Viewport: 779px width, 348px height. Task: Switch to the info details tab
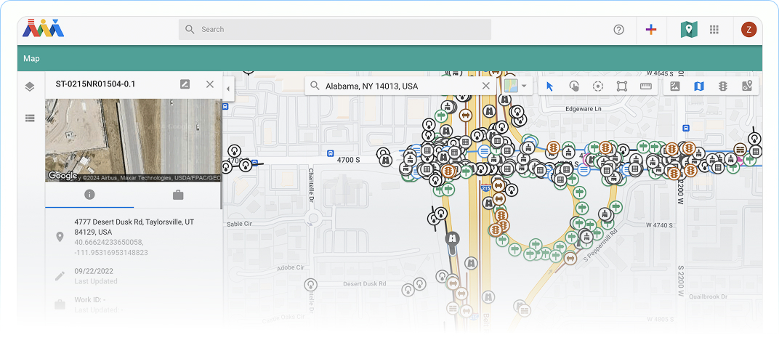click(x=89, y=195)
